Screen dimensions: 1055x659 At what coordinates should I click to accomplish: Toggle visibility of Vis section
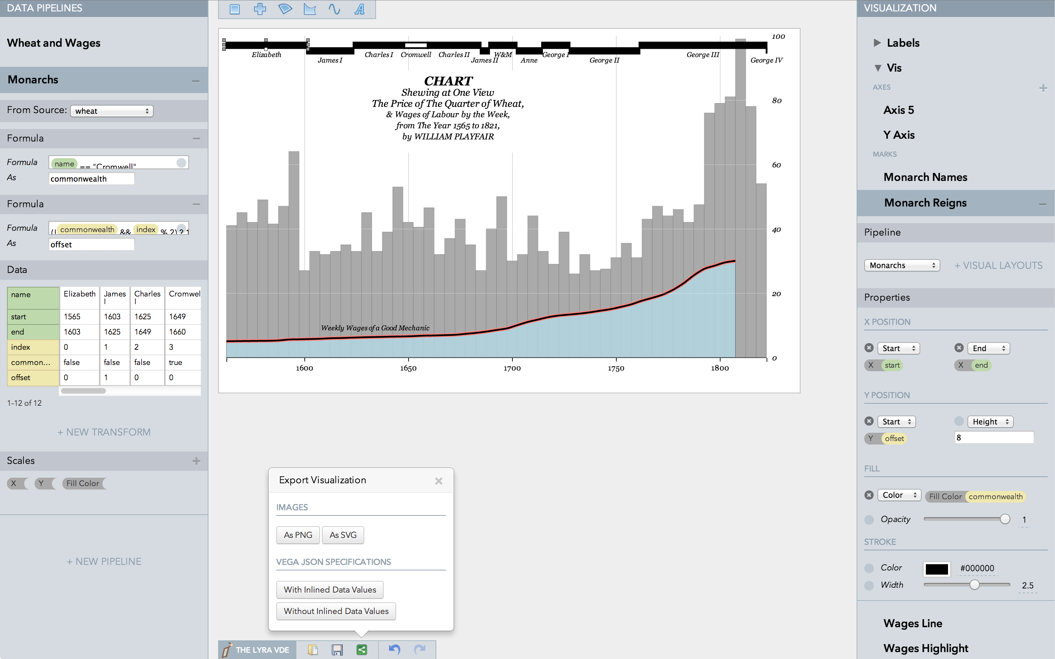pos(877,67)
